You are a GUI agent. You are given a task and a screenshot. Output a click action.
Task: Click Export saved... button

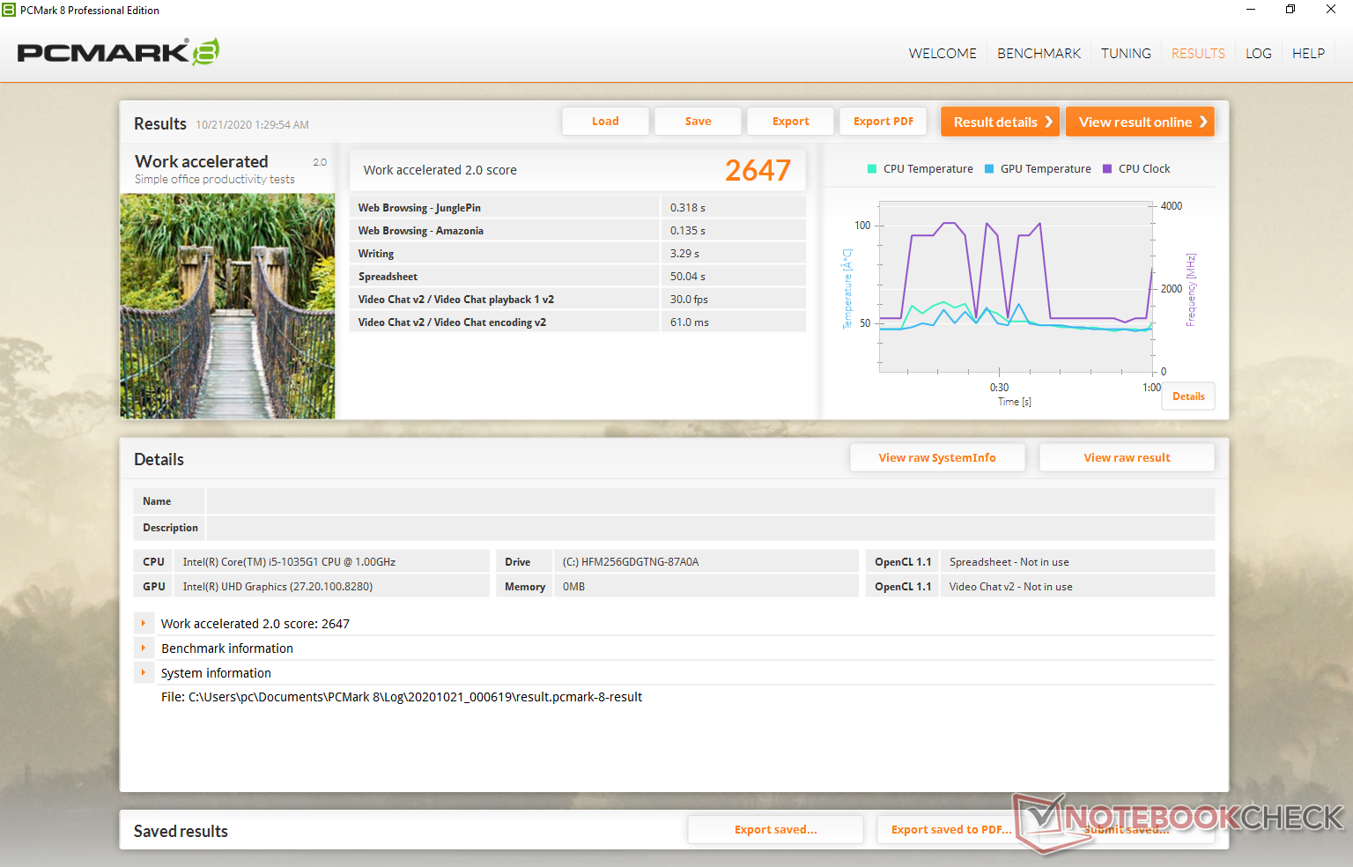tap(775, 829)
